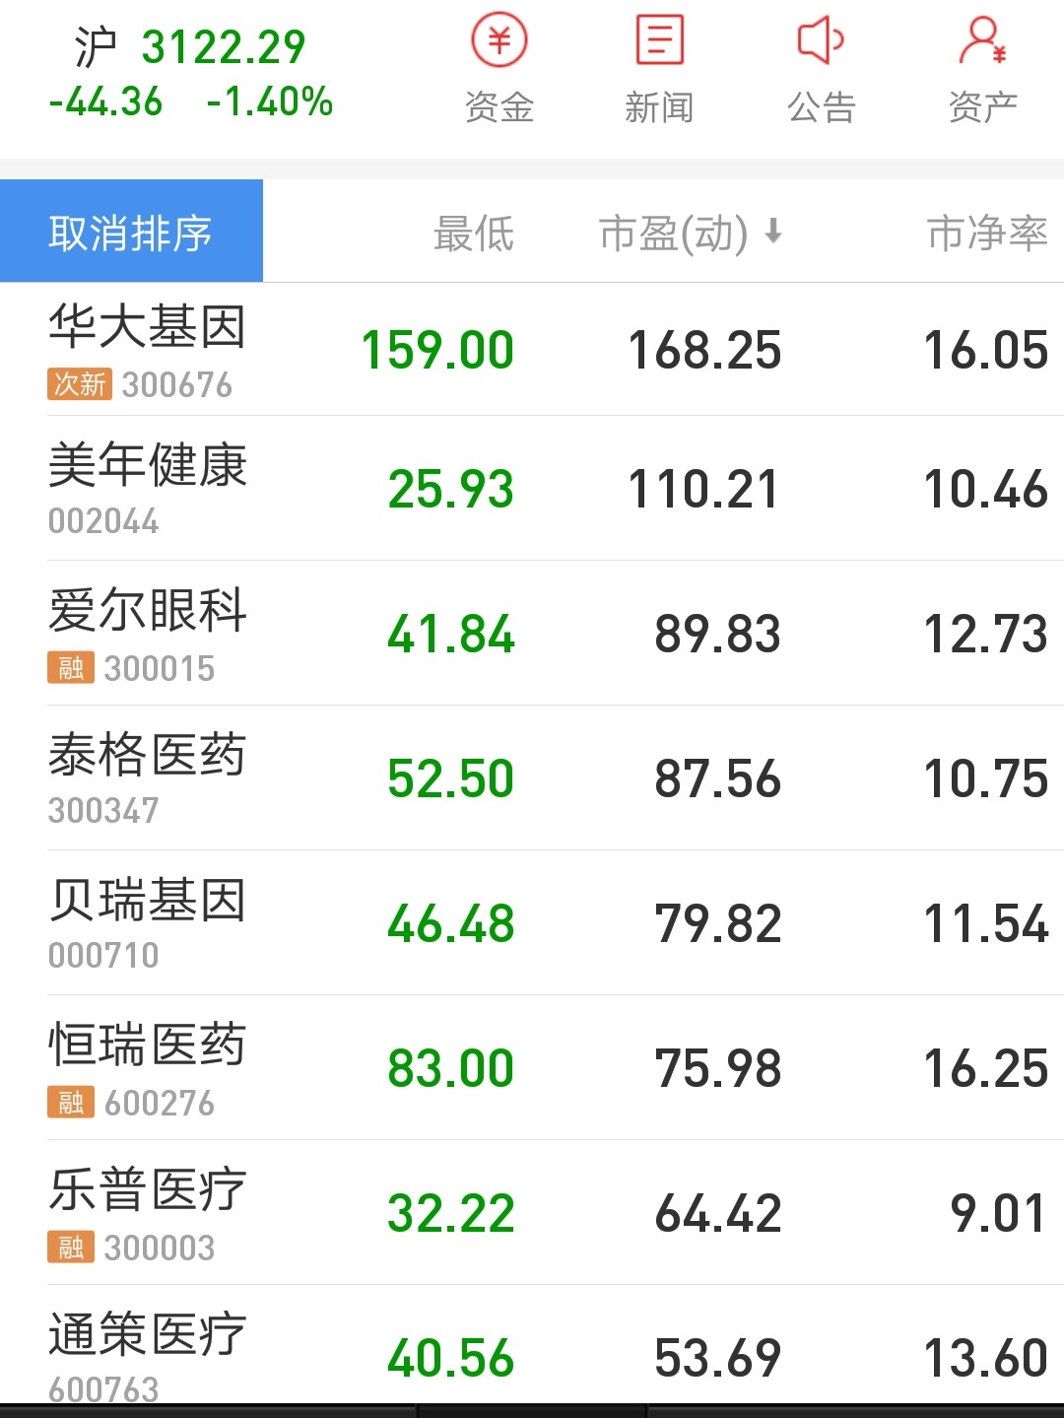Select 美年健康 lowest price 25.93
The width and height of the screenshot is (1064, 1418).
[x=451, y=490]
